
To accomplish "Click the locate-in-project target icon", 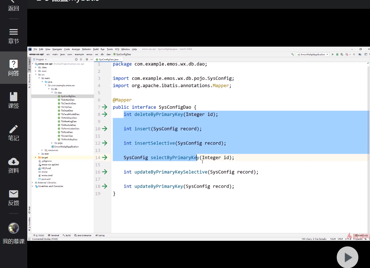I will pos(76,59).
